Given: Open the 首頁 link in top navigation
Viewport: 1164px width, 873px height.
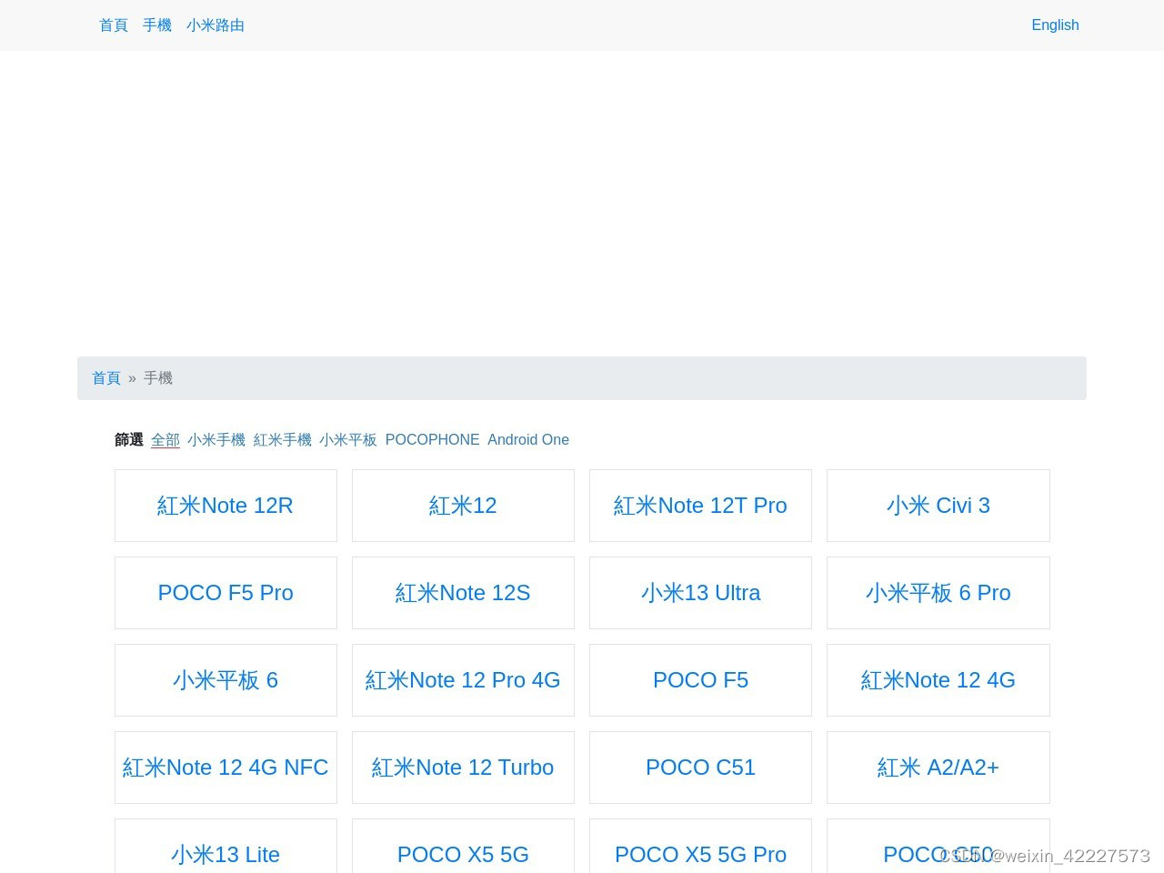Looking at the screenshot, I should pos(114,25).
